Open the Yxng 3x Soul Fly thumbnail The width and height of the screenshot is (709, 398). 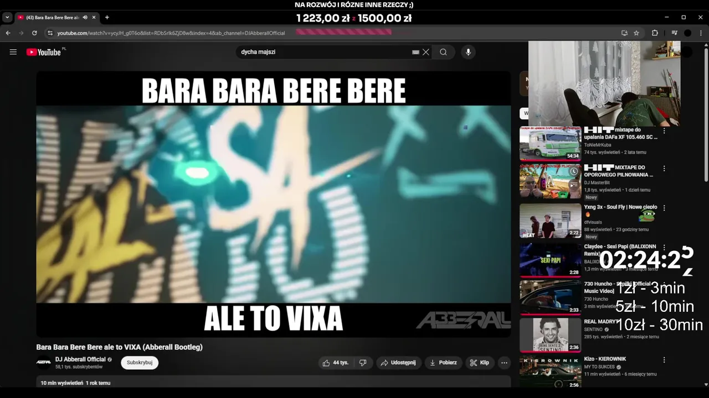point(550,221)
